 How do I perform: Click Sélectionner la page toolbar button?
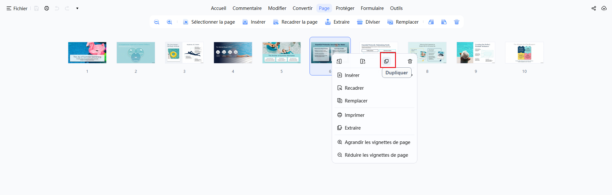coord(209,22)
